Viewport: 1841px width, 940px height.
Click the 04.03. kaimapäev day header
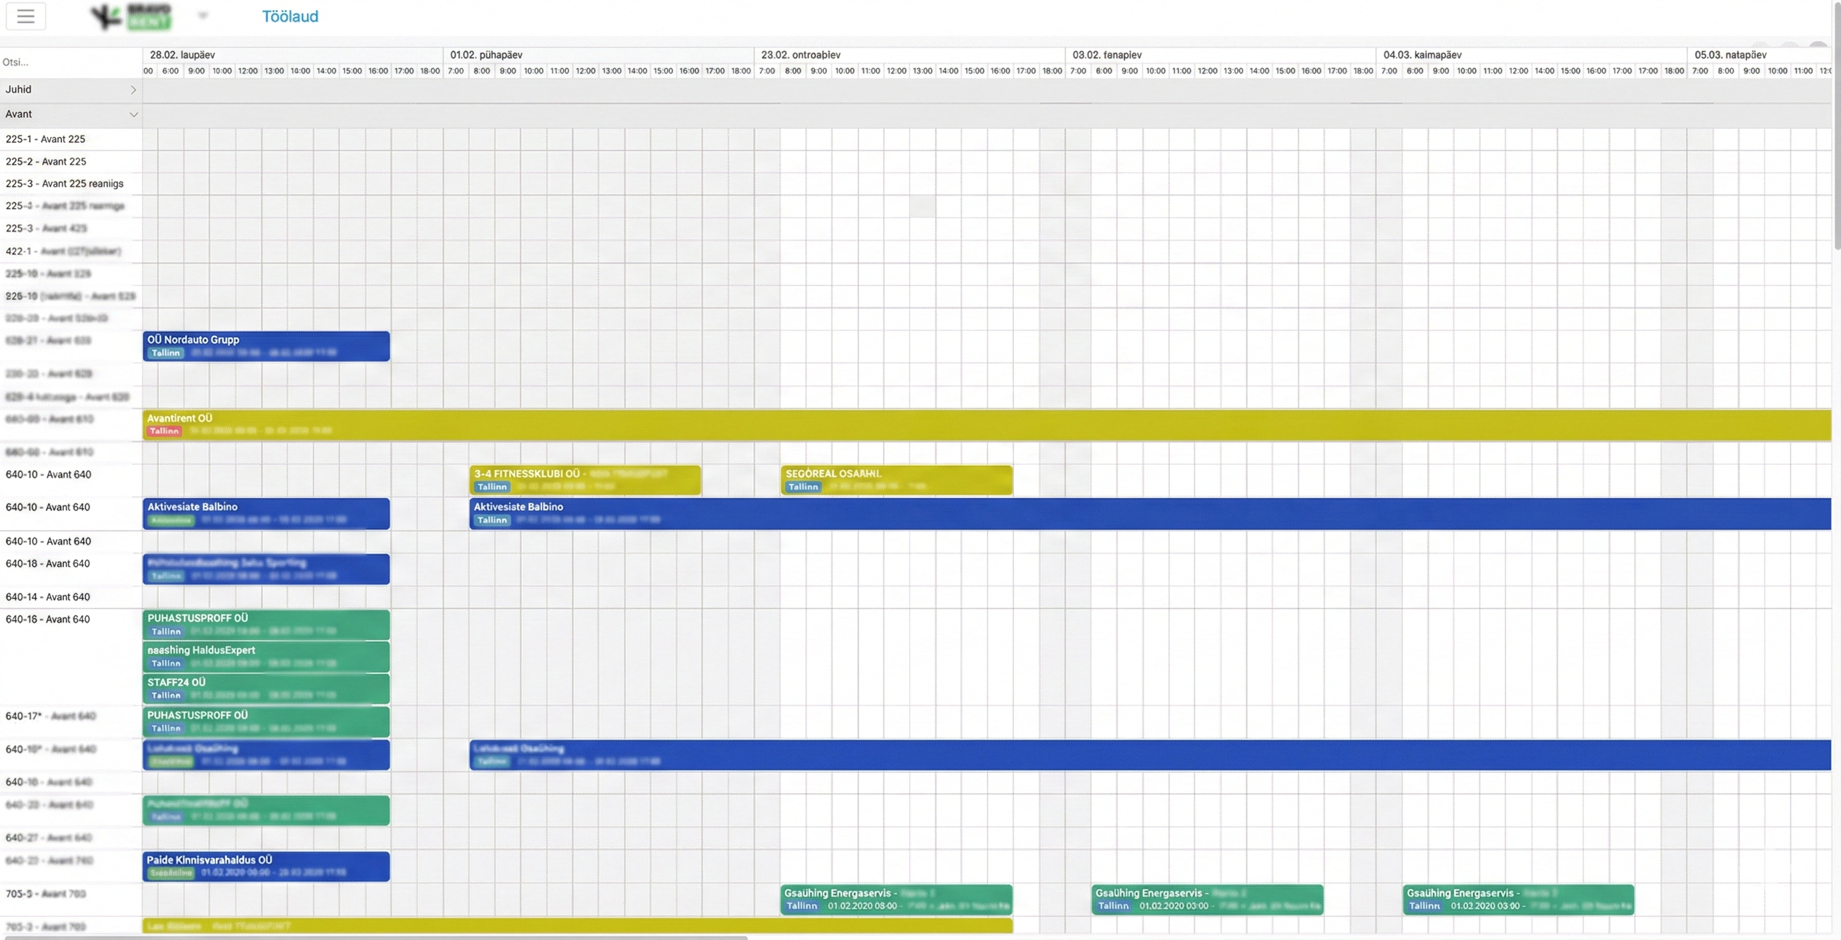[x=1422, y=55]
